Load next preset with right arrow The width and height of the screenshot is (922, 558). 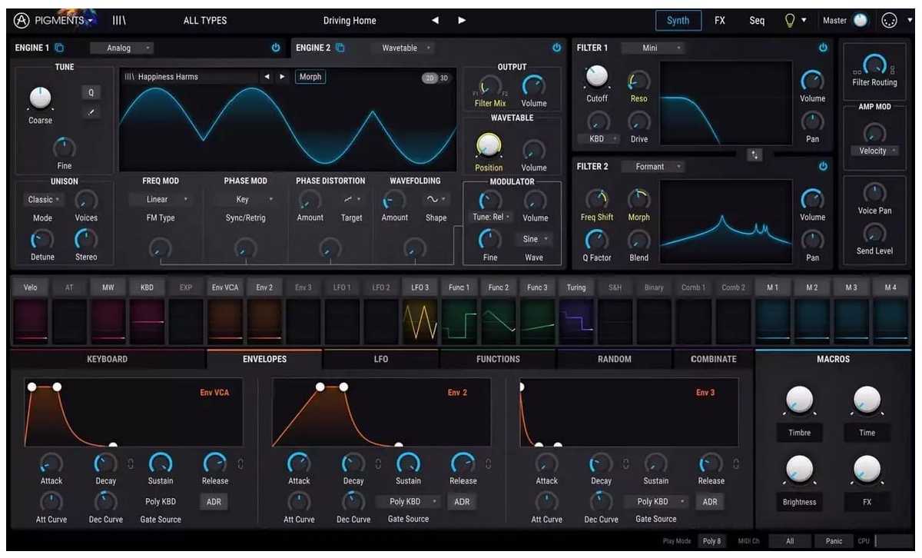click(462, 21)
